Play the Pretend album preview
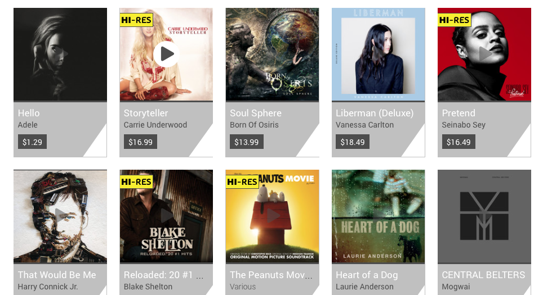543x295 pixels. (x=484, y=54)
